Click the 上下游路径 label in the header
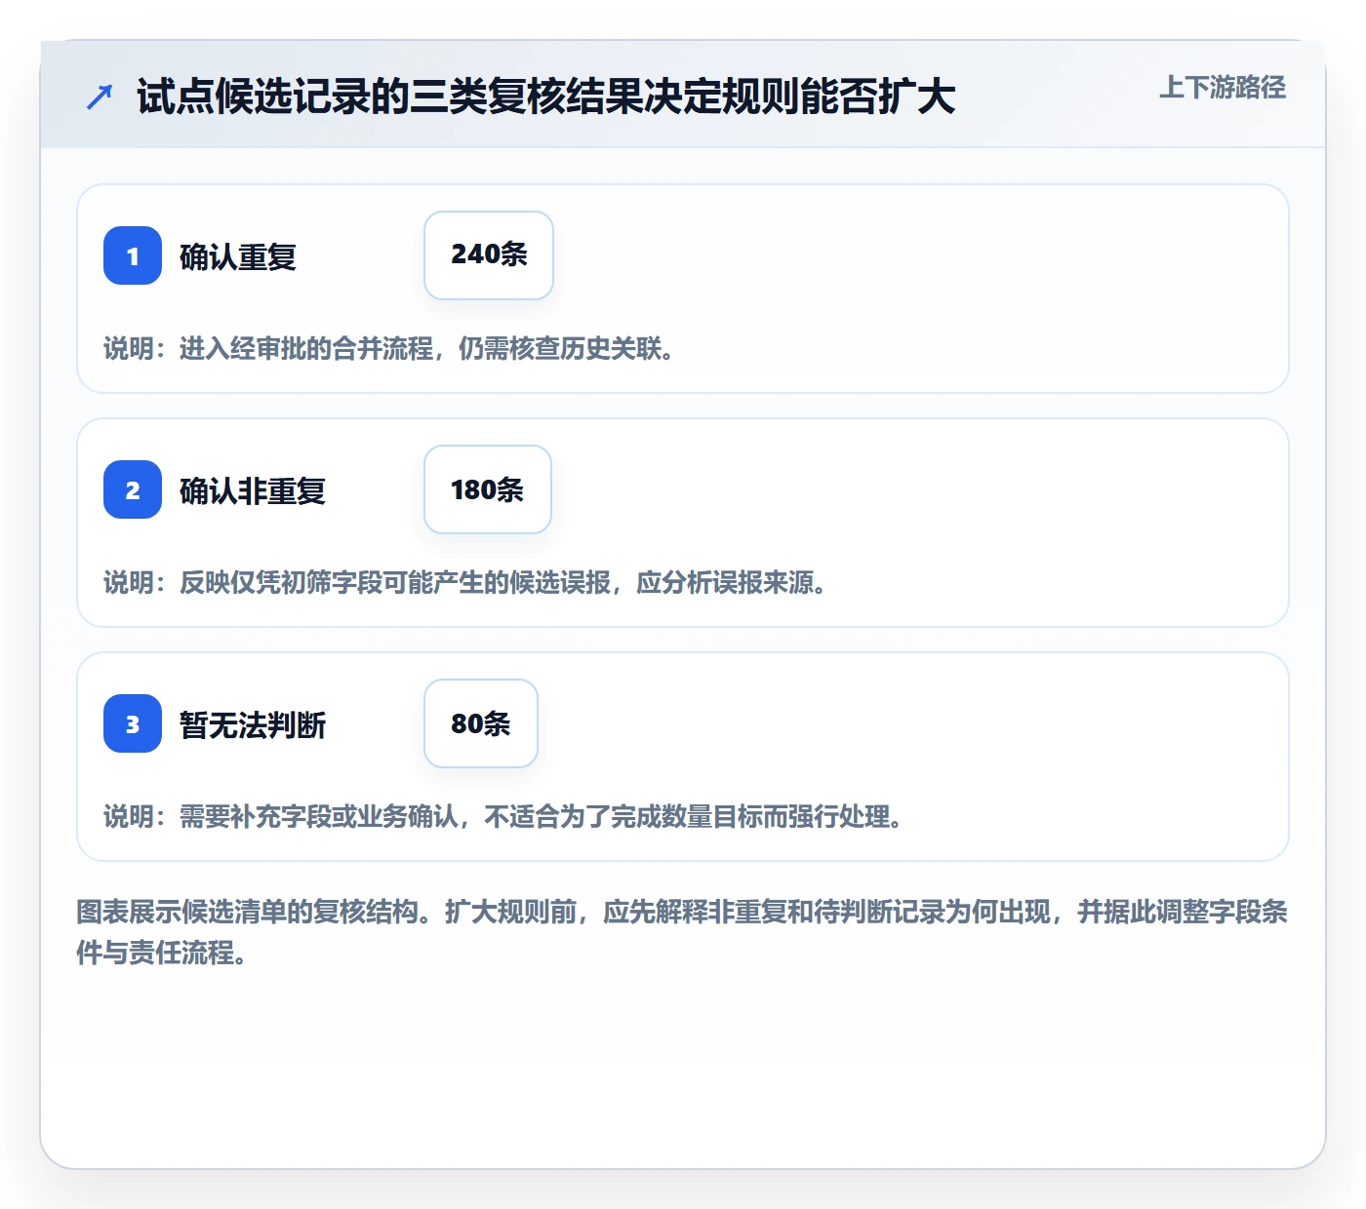Screen dimensions: 1366x1209 (x=1222, y=88)
